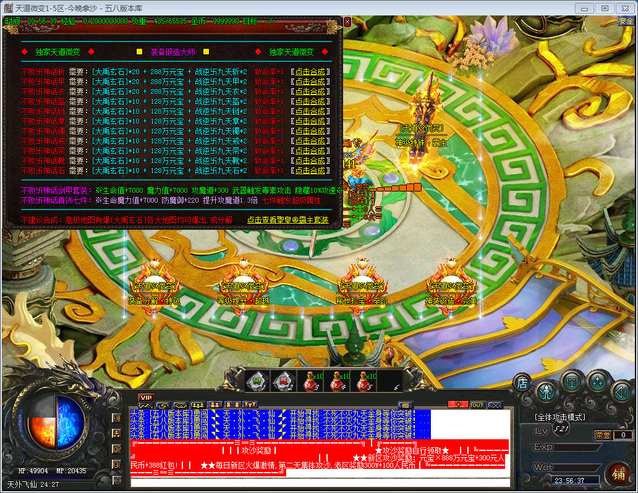Open the inventory bag icon
This screenshot has height=493, width=638.
pyautogui.click(x=572, y=382)
